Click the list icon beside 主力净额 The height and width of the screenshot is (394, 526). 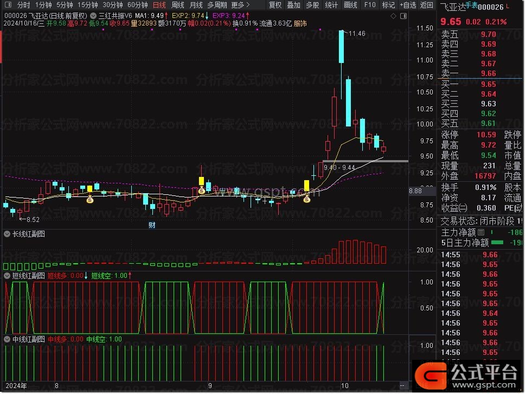480,232
